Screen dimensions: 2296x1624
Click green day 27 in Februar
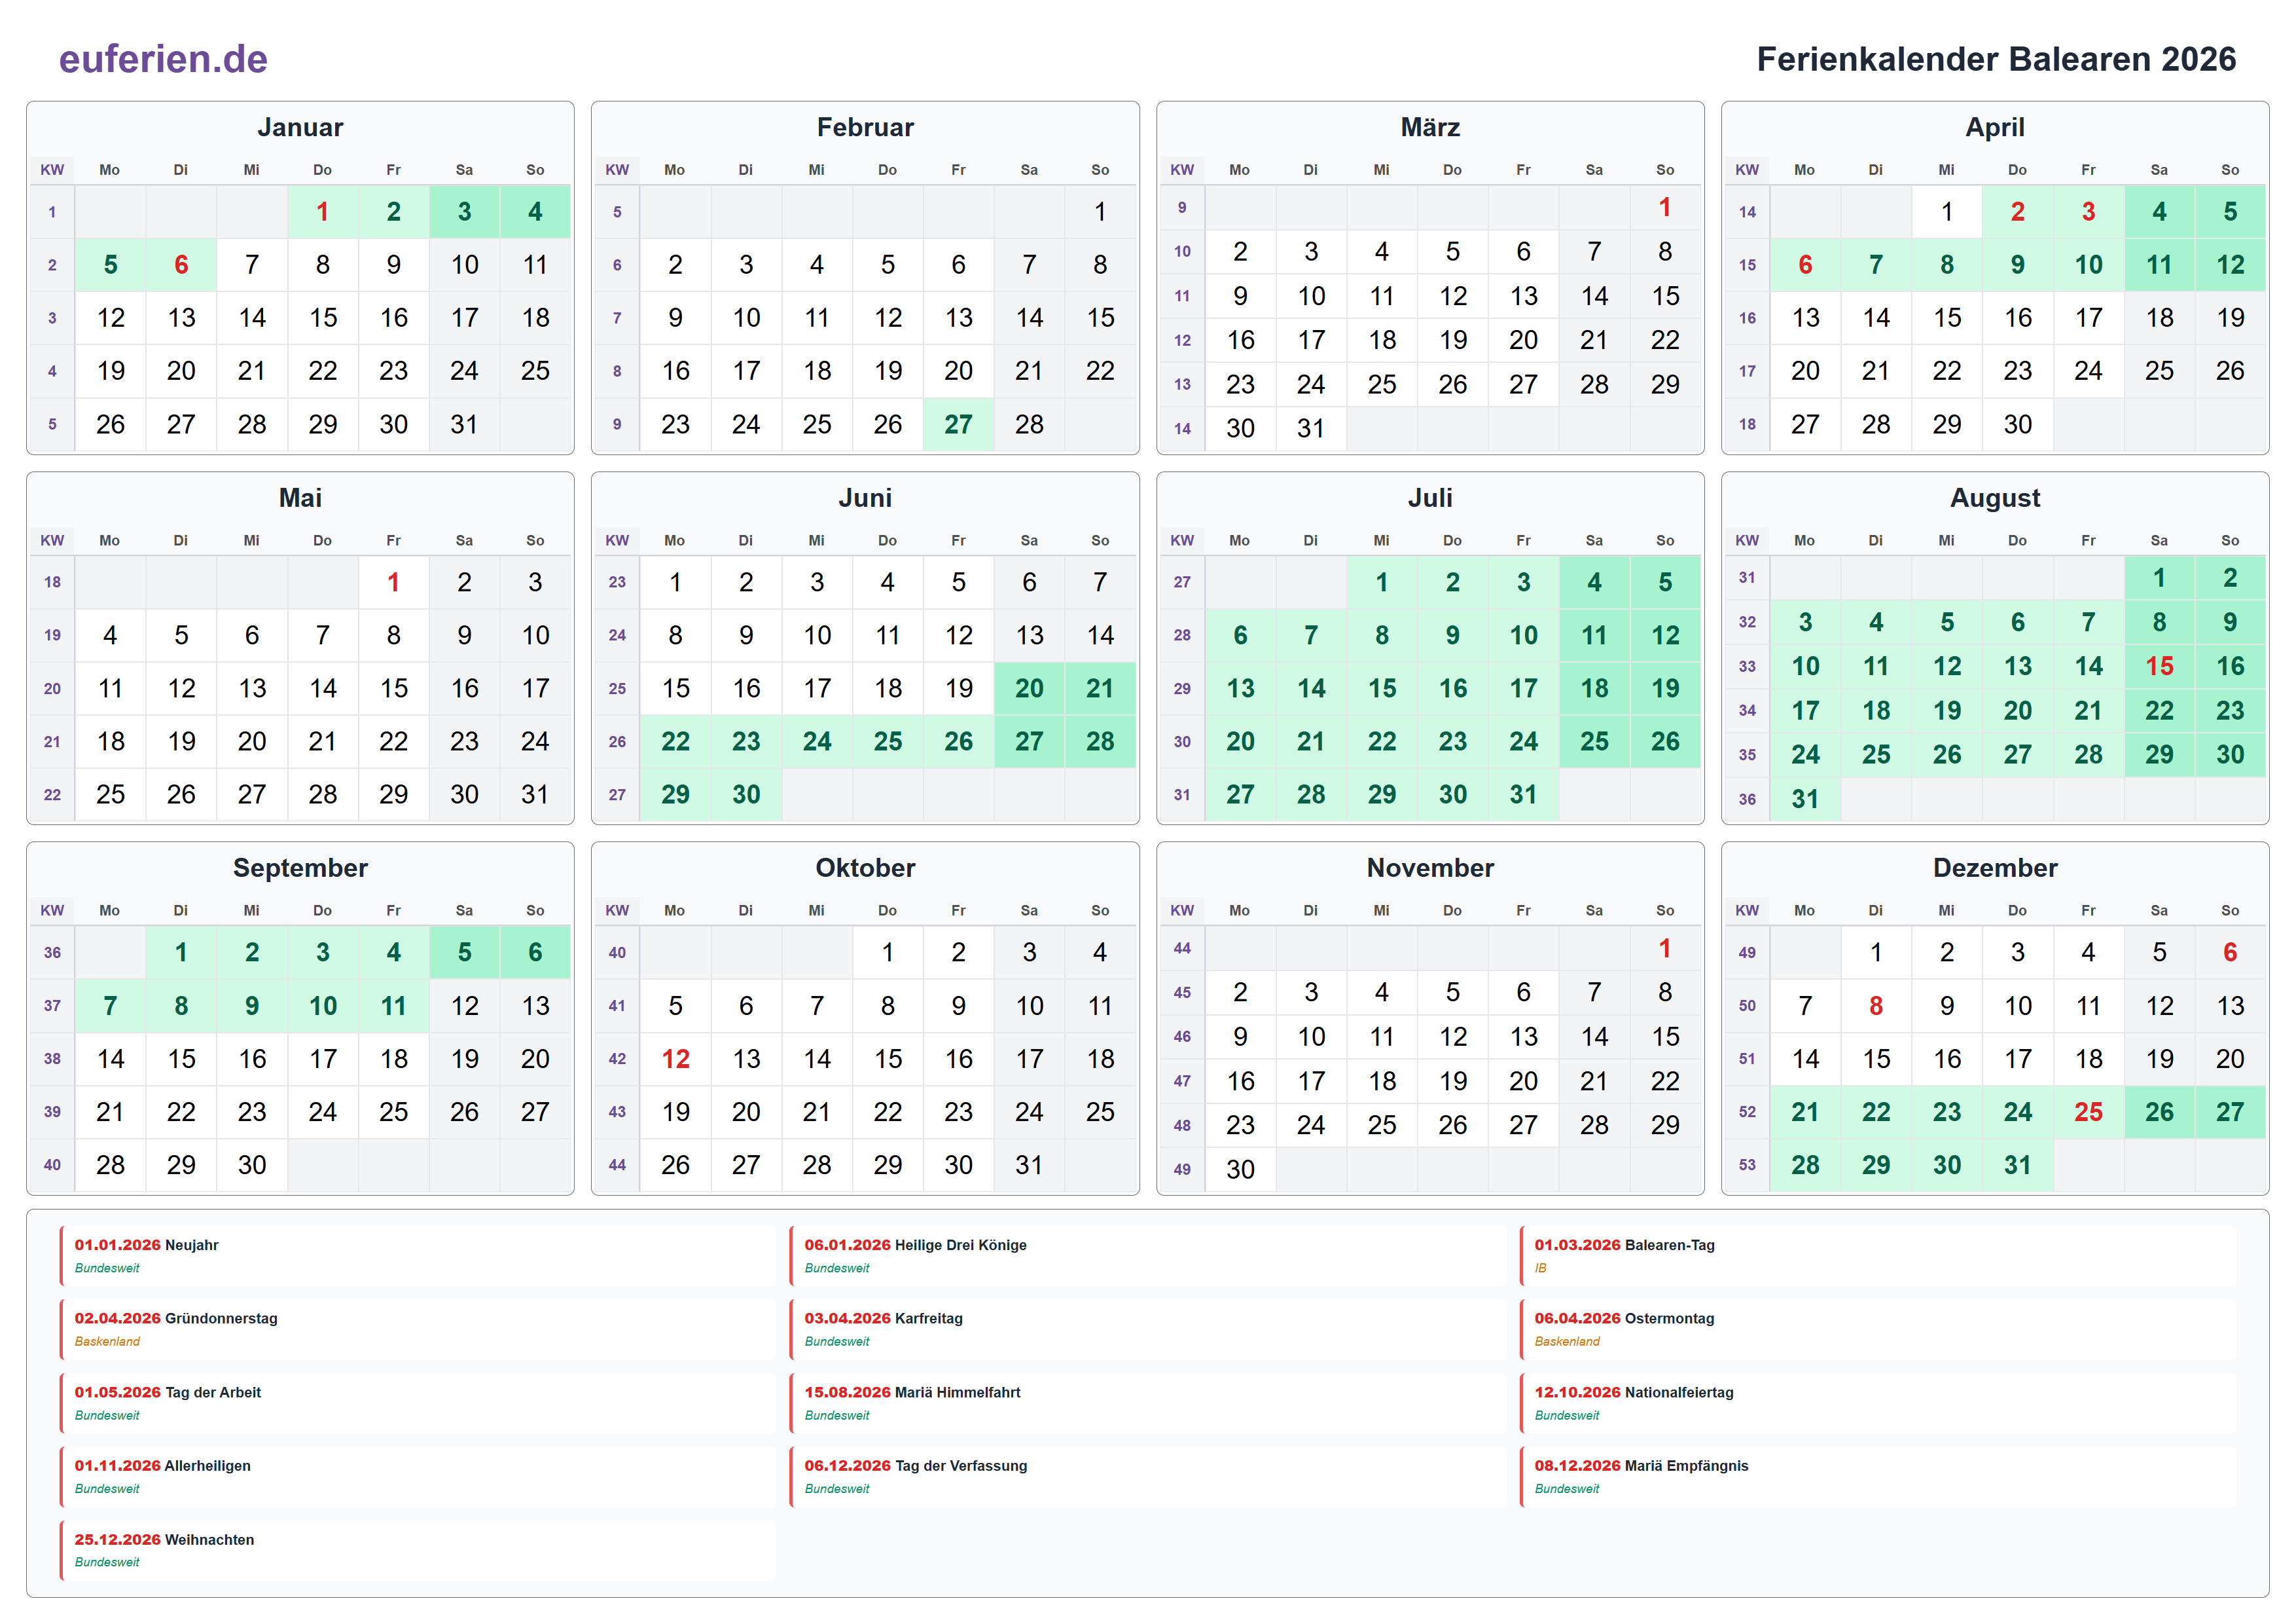(958, 424)
